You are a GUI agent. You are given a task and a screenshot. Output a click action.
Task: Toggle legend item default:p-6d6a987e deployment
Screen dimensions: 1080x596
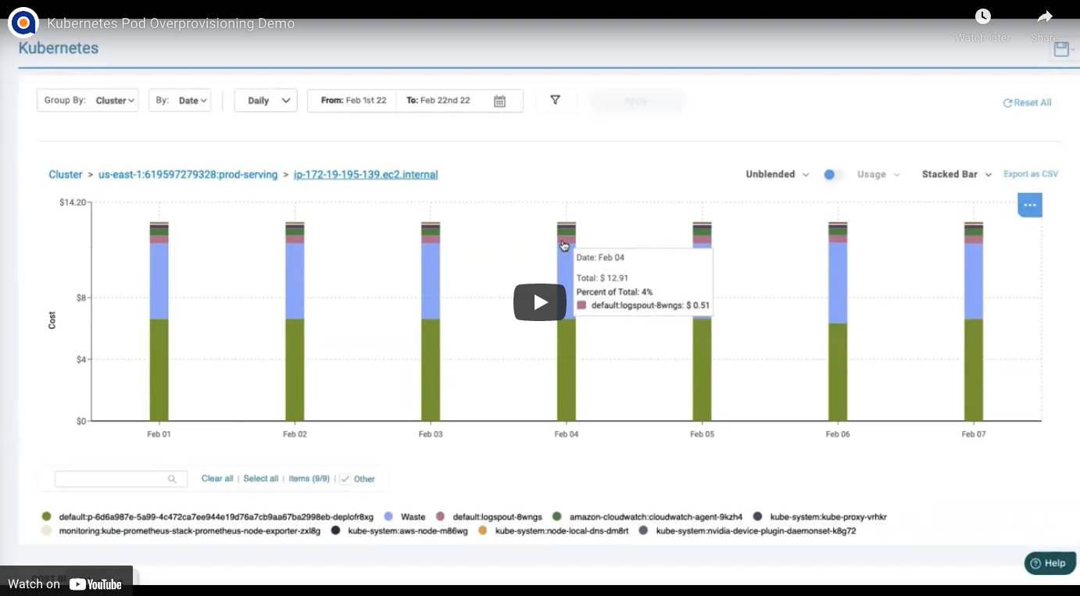point(208,517)
